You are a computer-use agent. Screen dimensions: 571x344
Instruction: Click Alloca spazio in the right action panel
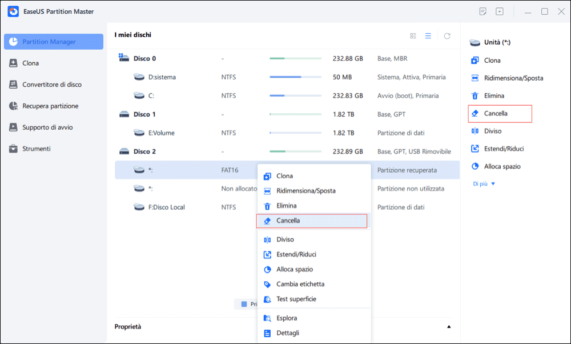(496, 166)
